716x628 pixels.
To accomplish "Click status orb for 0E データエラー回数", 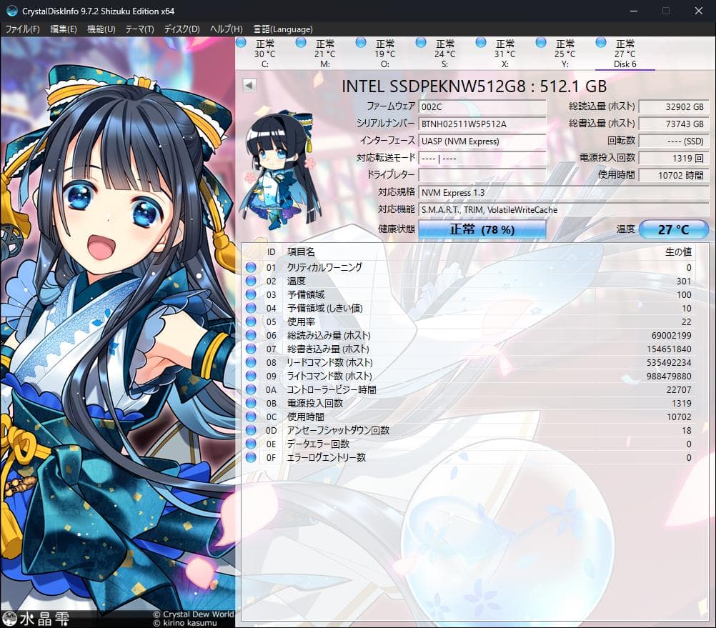I will 251,444.
